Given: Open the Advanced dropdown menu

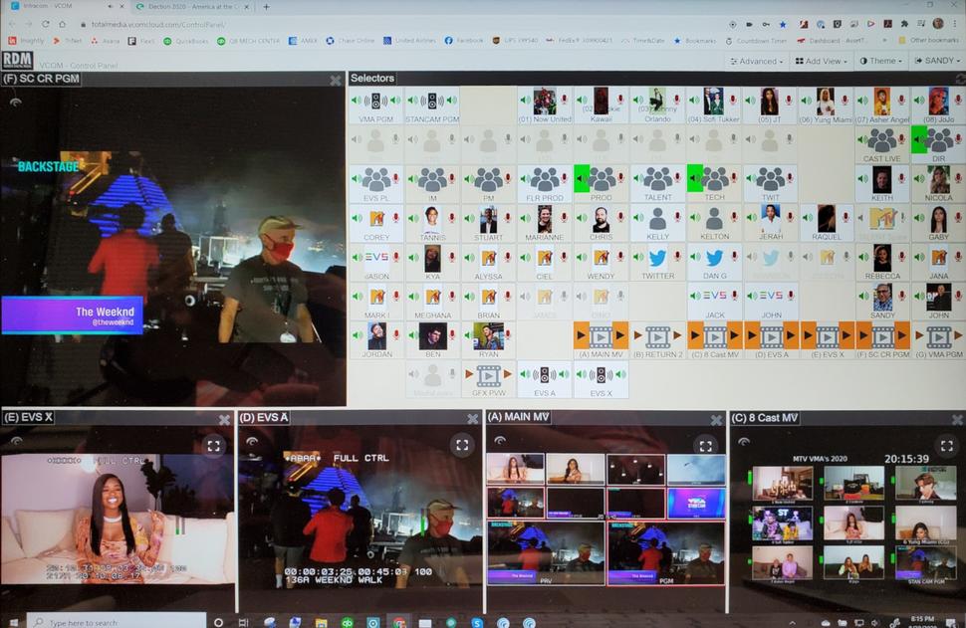Looking at the screenshot, I should coord(755,61).
